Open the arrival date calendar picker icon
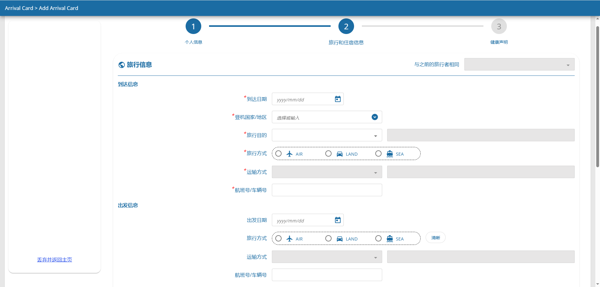The height and width of the screenshot is (287, 600). click(337, 99)
